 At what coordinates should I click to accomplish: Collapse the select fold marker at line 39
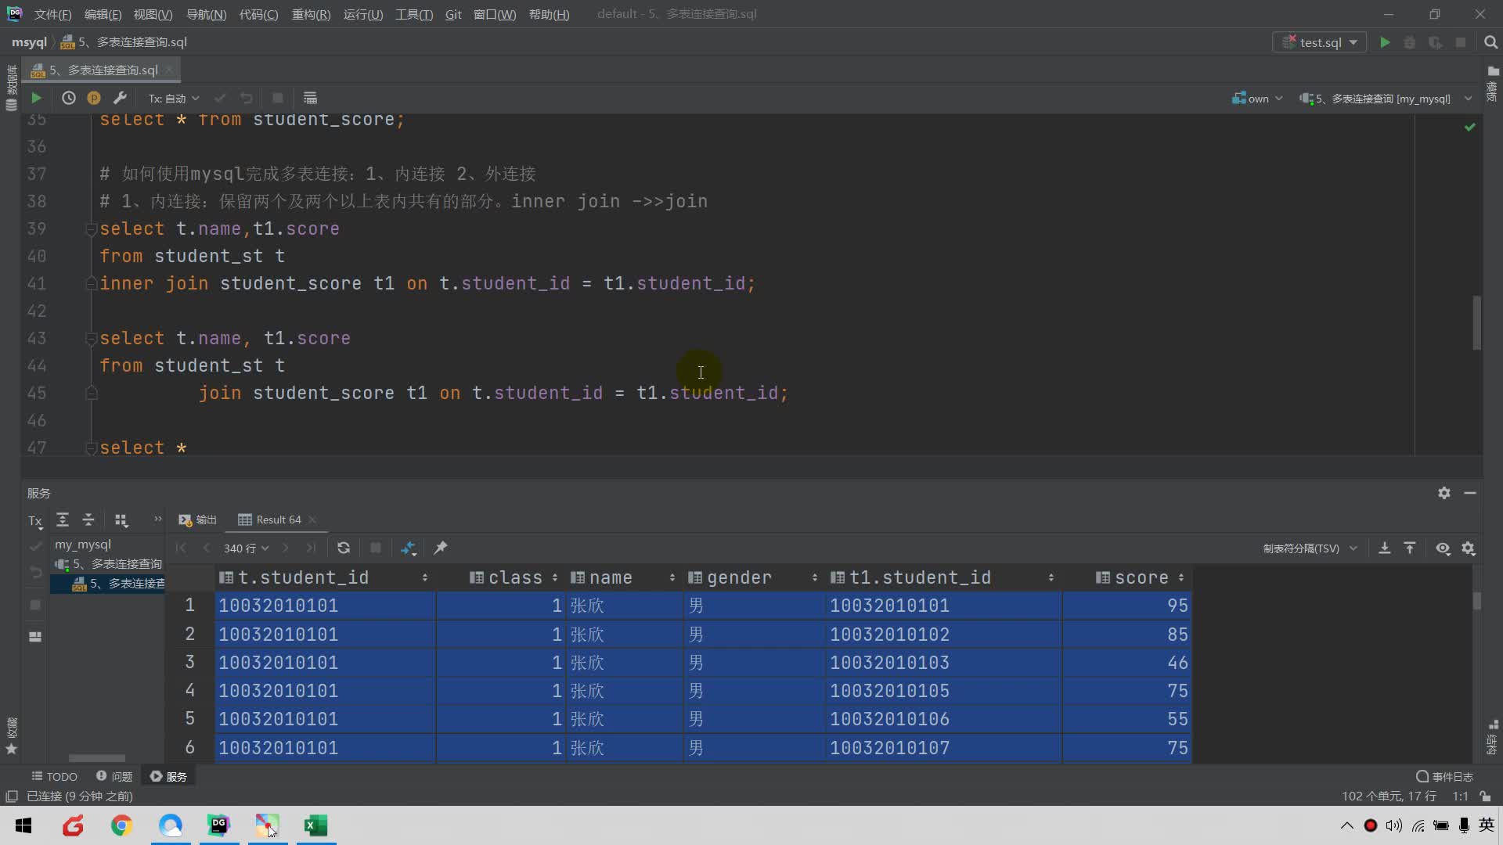pyautogui.click(x=91, y=229)
